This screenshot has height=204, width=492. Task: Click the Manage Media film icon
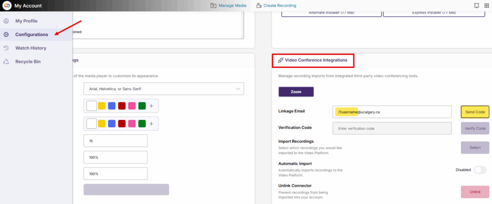213,5
